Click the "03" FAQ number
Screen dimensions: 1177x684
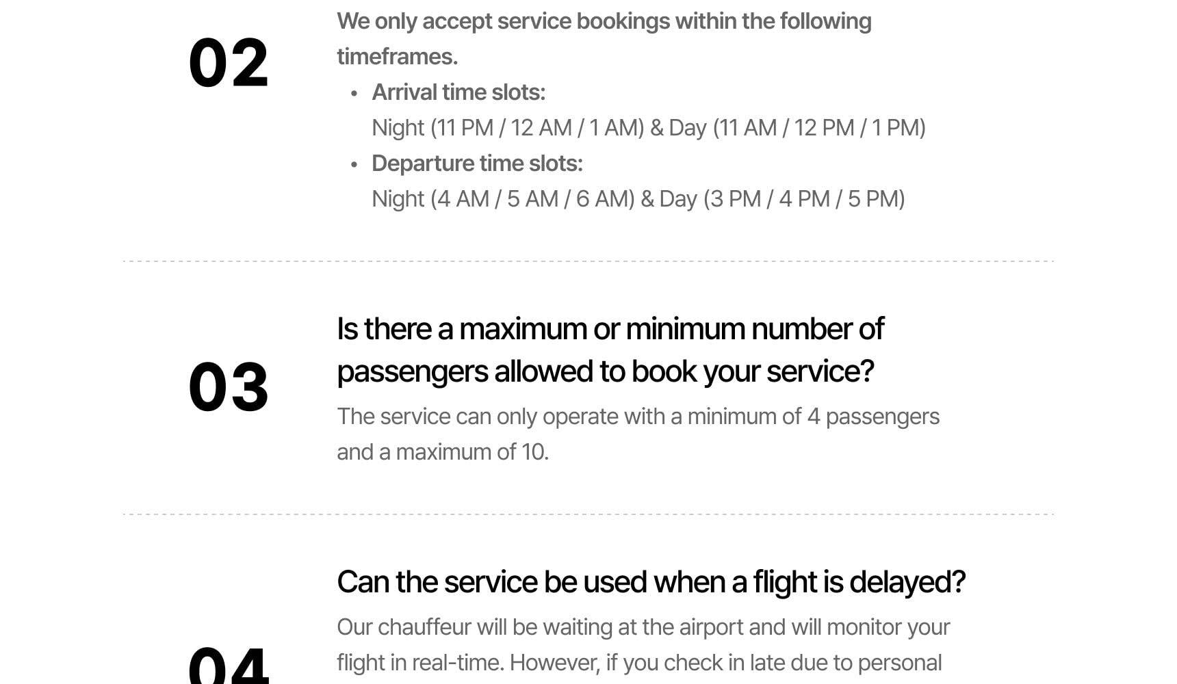click(228, 387)
